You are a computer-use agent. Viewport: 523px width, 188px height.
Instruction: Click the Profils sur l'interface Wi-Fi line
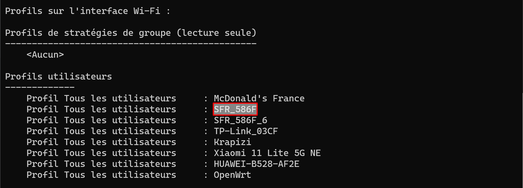tap(87, 11)
